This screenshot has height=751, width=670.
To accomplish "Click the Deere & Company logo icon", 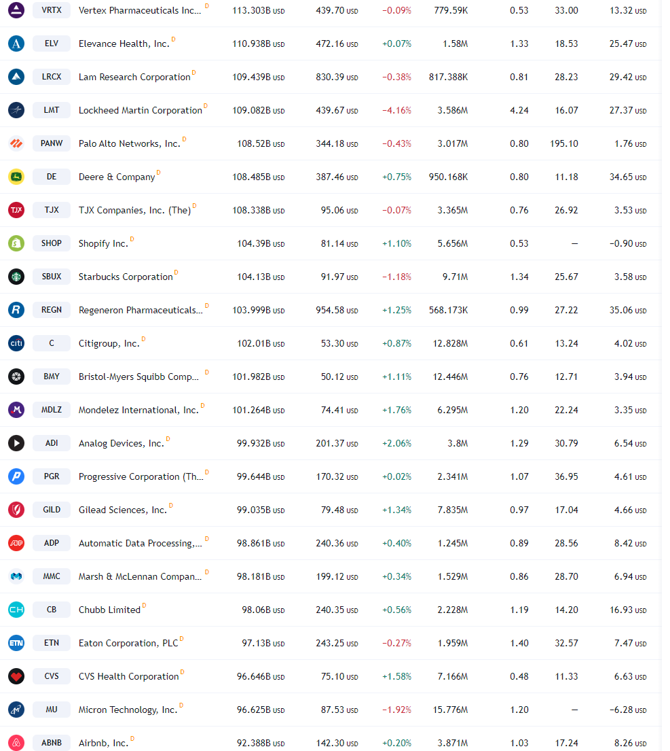I will pyautogui.click(x=16, y=177).
